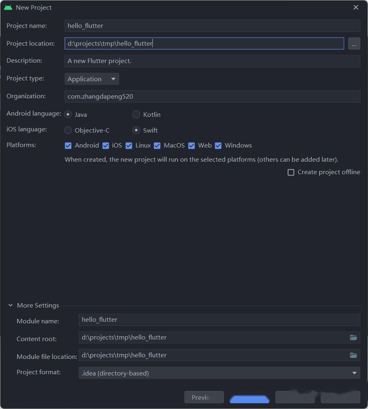Open the Project format dropdown

[x=219, y=373]
